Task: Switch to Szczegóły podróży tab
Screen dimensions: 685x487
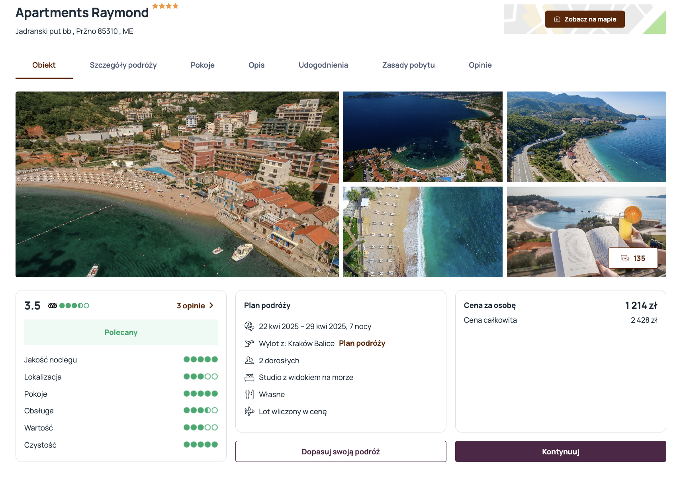Action: (123, 65)
